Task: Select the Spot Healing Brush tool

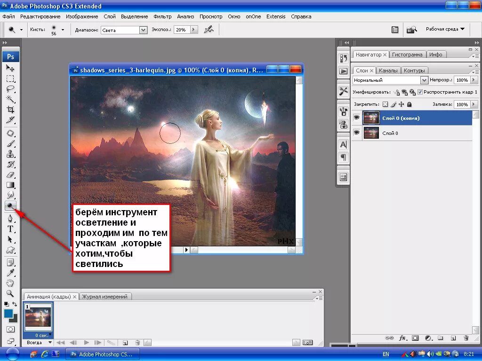Action: [x=10, y=133]
